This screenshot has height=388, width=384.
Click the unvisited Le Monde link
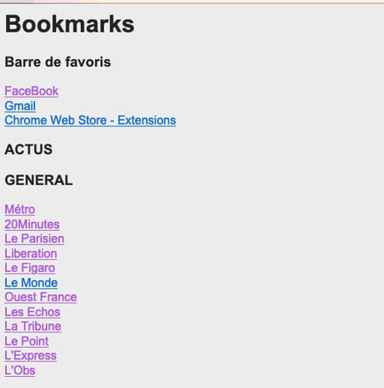click(x=31, y=283)
